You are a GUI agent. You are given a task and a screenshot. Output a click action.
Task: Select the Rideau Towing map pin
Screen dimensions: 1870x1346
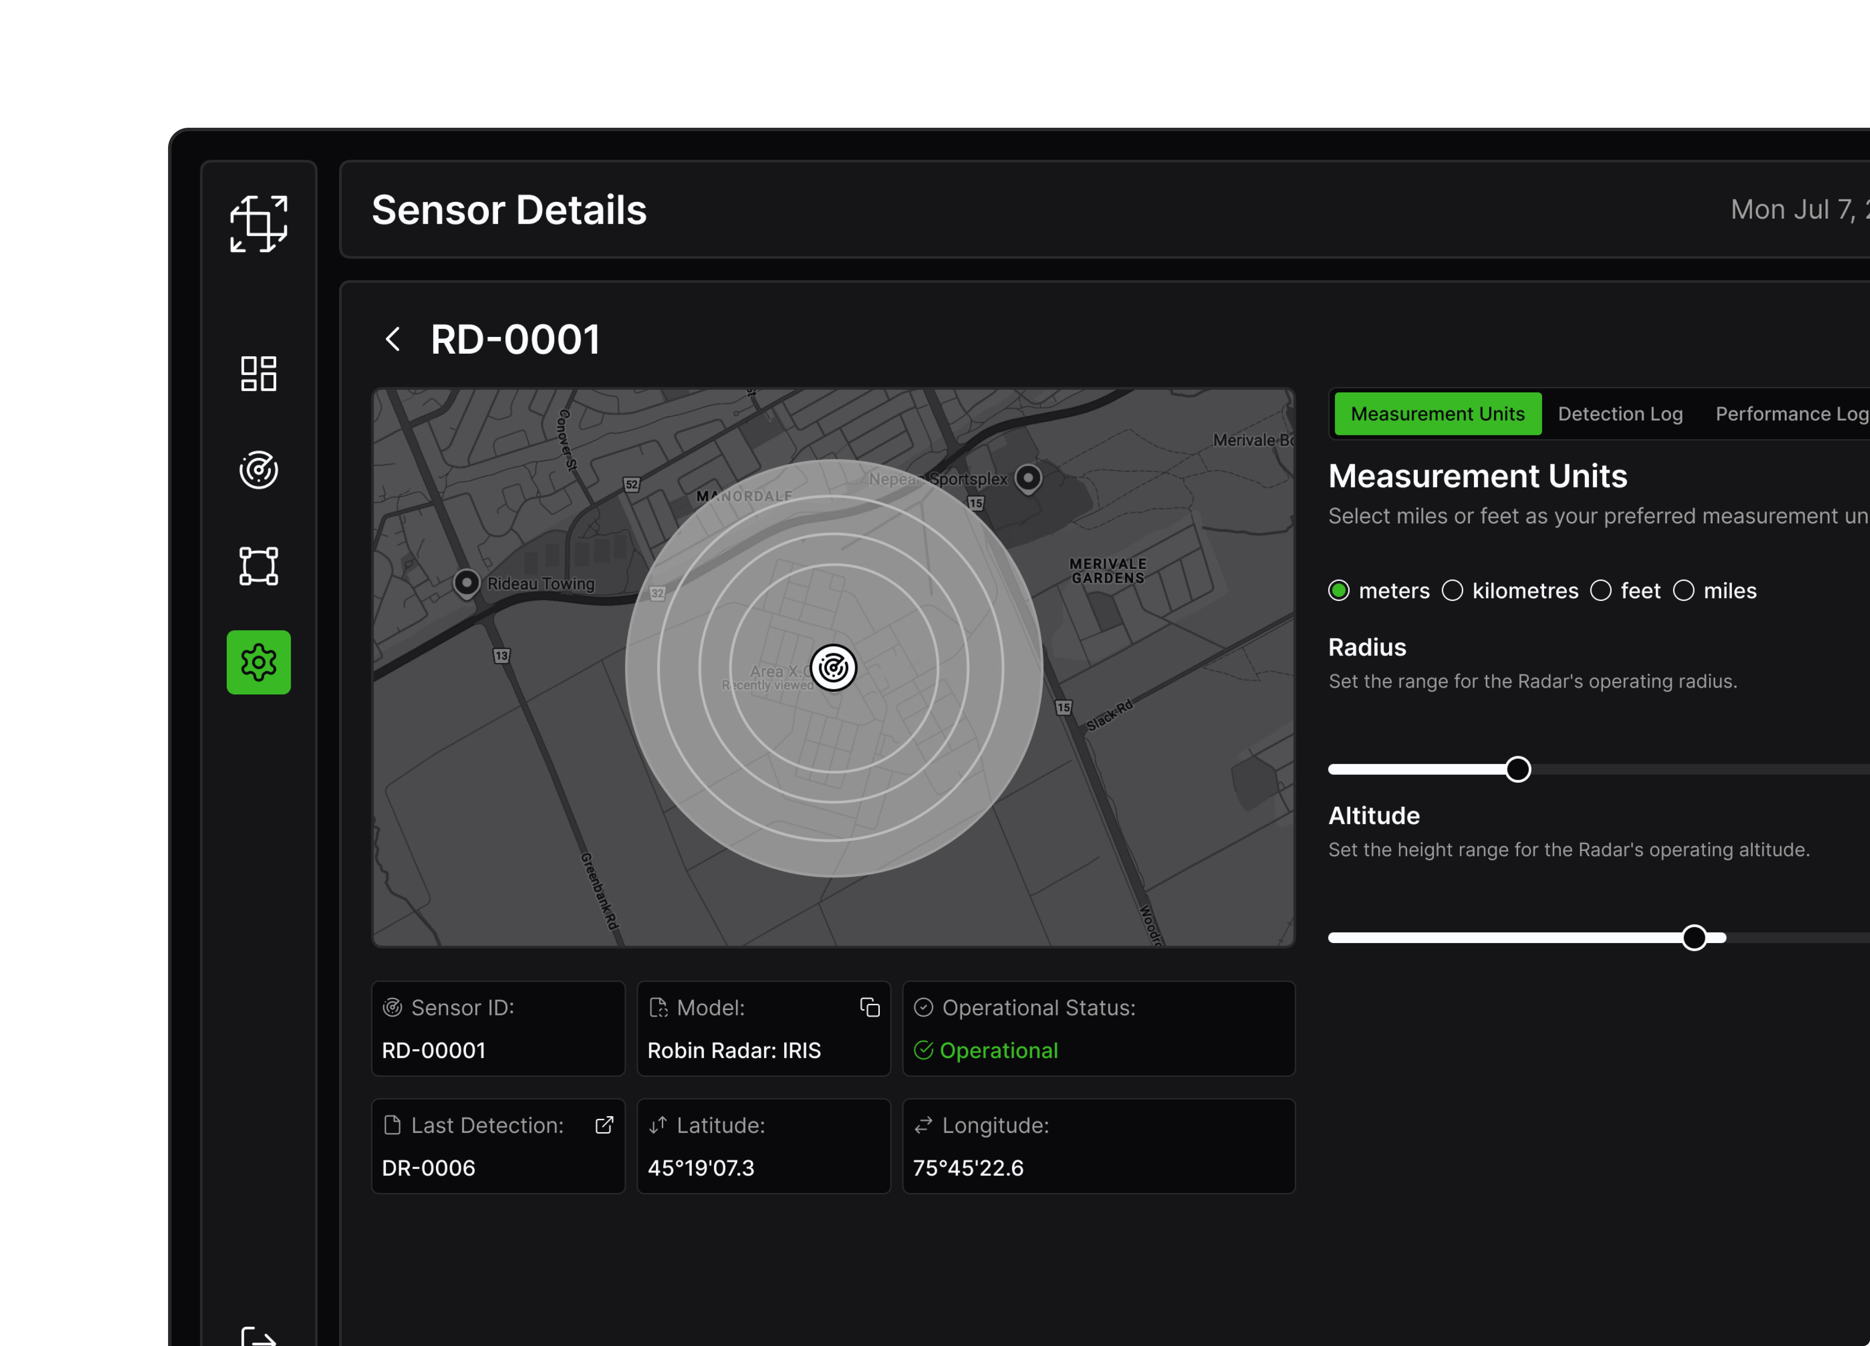tap(467, 583)
